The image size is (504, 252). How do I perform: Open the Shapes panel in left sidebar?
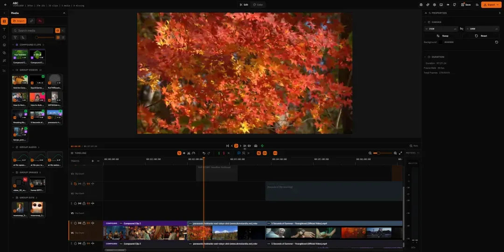[x=4, y=37]
